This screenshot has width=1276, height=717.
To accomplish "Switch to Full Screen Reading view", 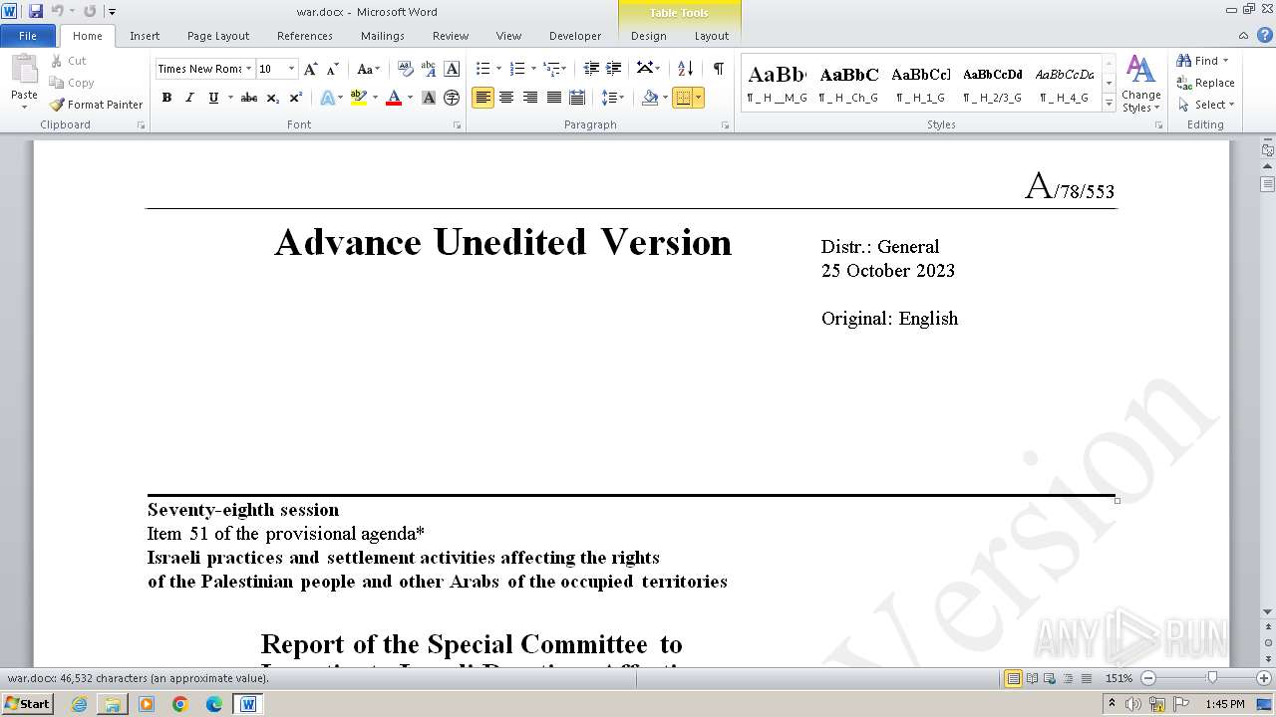I will (x=1032, y=678).
